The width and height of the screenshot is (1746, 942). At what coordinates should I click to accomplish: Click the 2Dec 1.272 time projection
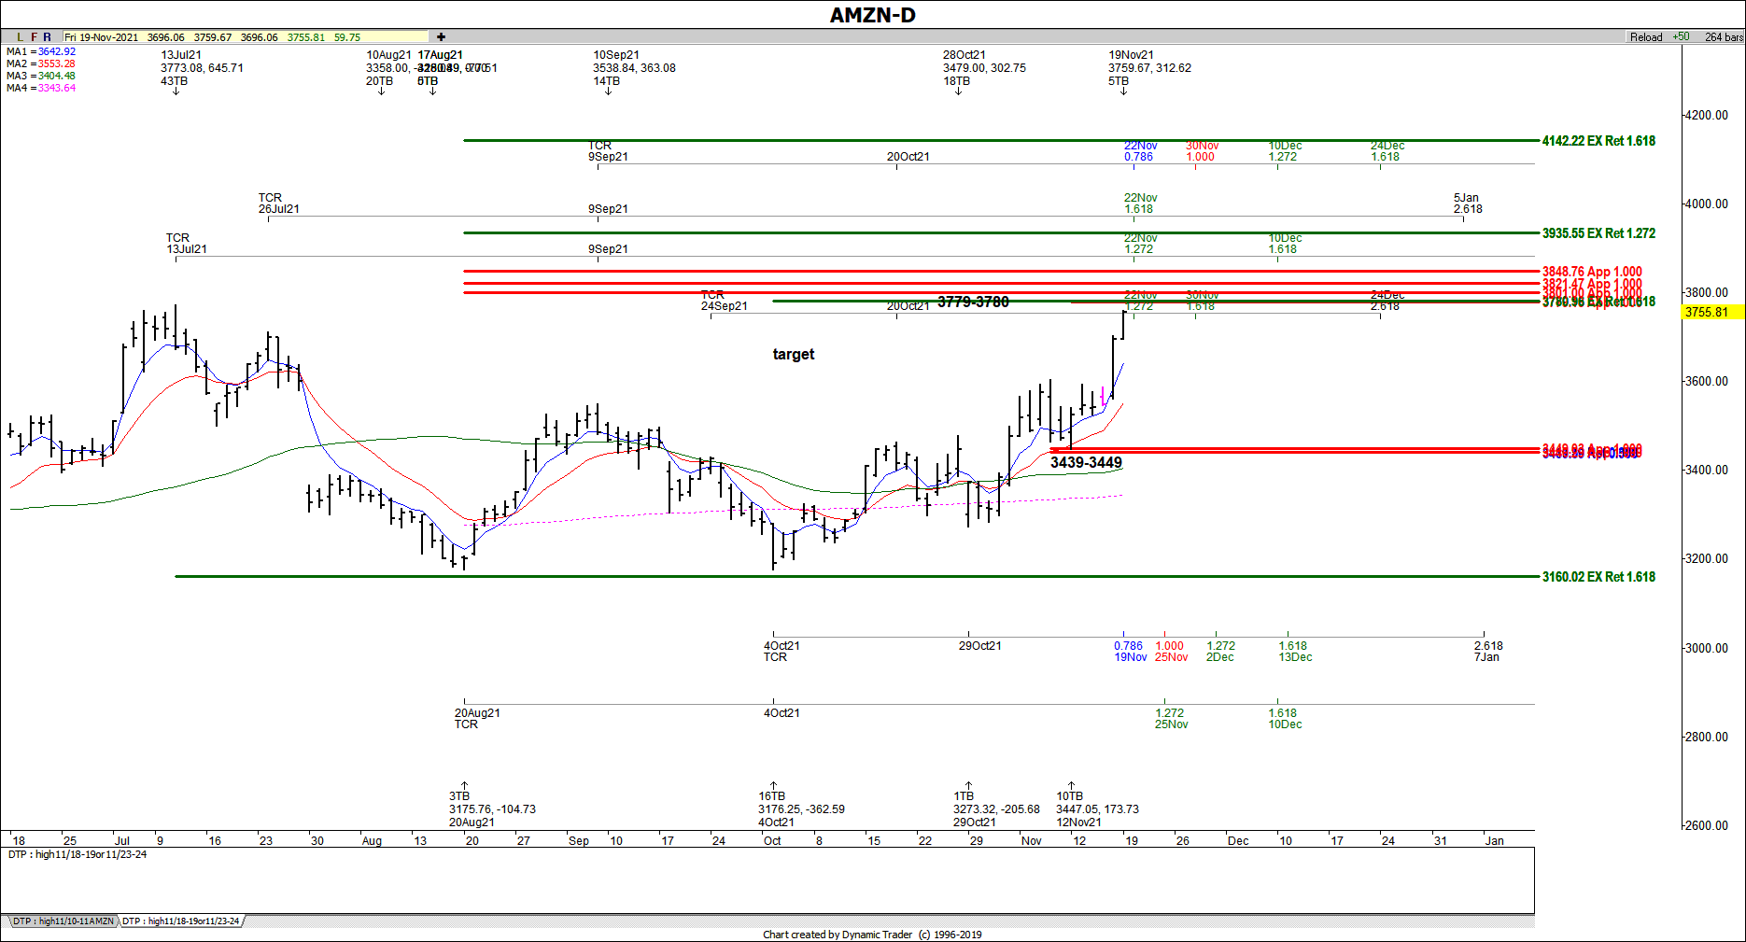coord(1220,652)
